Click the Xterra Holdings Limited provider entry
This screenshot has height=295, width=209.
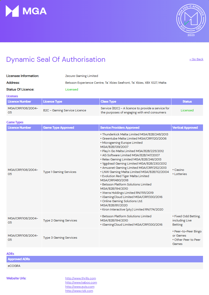pos(127,193)
